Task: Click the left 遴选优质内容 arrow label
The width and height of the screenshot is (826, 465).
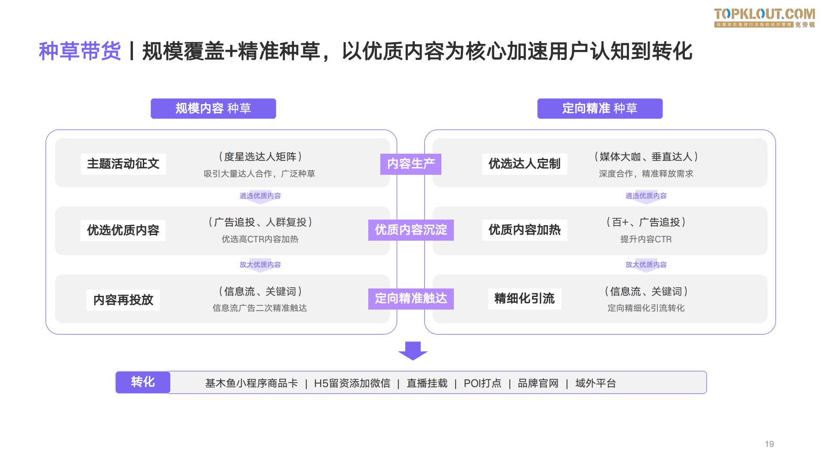Action: click(260, 196)
